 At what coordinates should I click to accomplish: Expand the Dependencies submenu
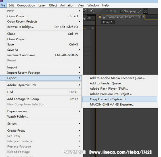tap(44, 111)
